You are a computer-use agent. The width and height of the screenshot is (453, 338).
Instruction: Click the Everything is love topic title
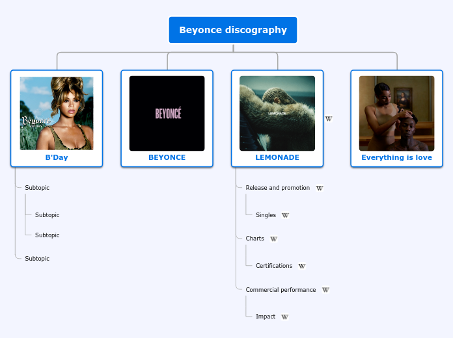pos(396,157)
